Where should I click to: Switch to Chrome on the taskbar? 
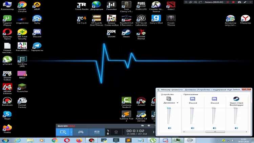[55, 140]
